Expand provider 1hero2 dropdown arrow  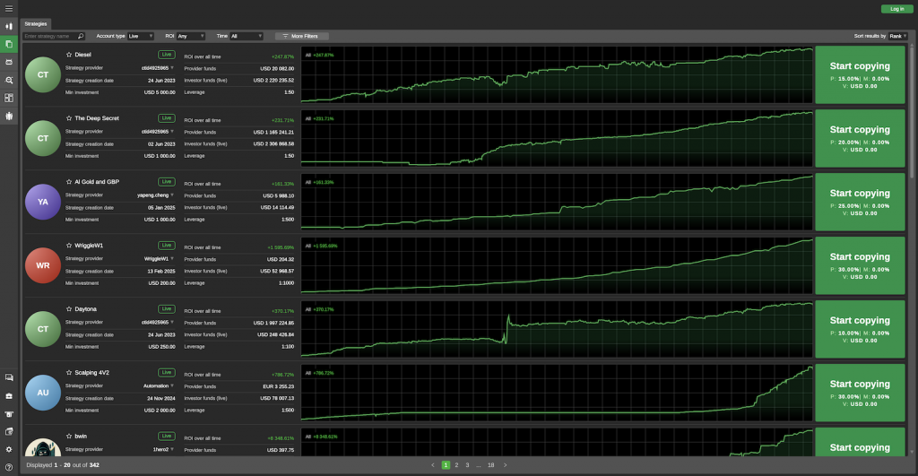(172, 449)
